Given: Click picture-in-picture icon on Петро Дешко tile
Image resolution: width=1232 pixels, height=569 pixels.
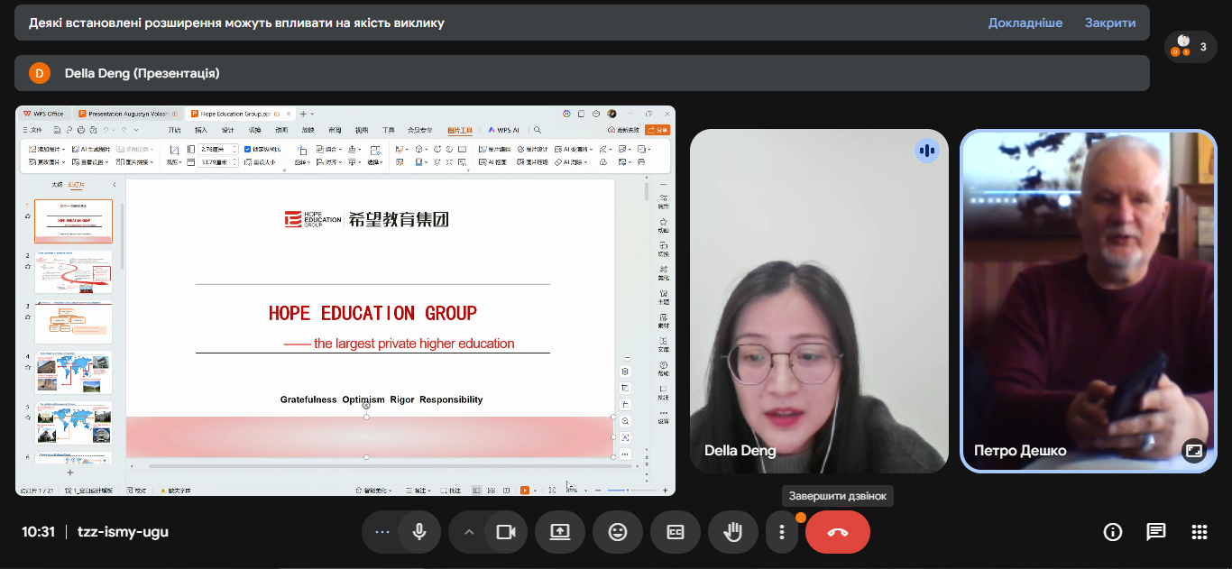Looking at the screenshot, I should click(1194, 451).
